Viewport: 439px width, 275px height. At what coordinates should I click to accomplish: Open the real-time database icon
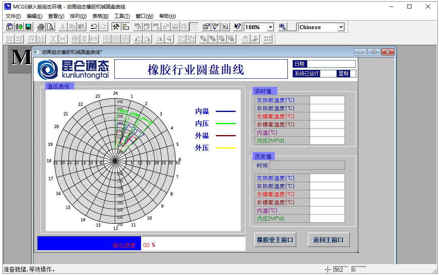pyautogui.click(x=19, y=27)
